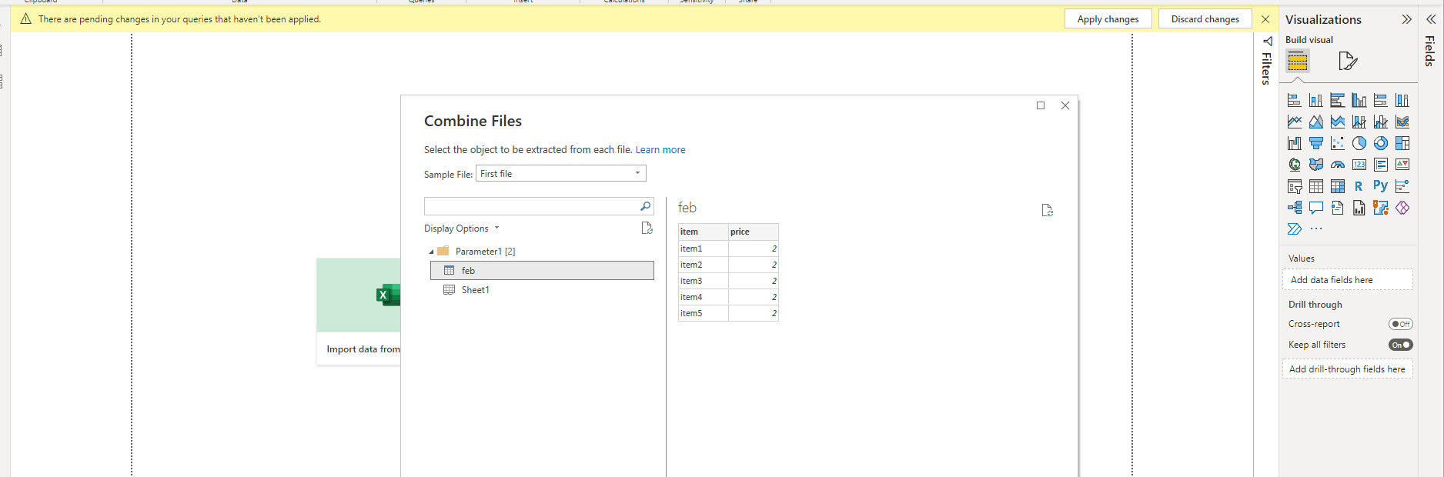Screen dimensions: 1444x477
Task: Select the Python visual
Action: click(x=1381, y=186)
